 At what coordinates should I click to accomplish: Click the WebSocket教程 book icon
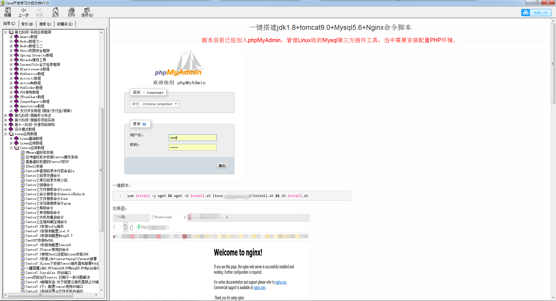pyautogui.click(x=17, y=88)
